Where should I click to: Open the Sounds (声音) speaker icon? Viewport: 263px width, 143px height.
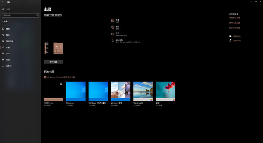(112, 34)
